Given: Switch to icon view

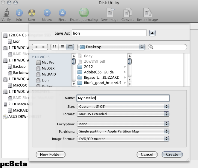Looking at the screenshot, I should pyautogui.click(x=54, y=47).
